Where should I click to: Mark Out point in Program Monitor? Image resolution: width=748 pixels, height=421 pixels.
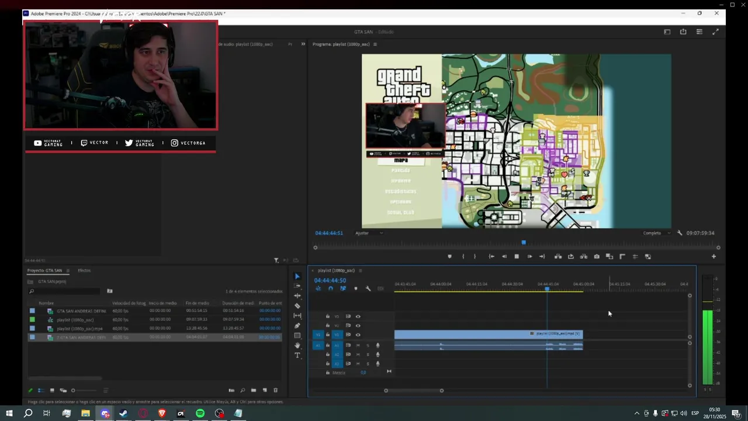pyautogui.click(x=475, y=256)
